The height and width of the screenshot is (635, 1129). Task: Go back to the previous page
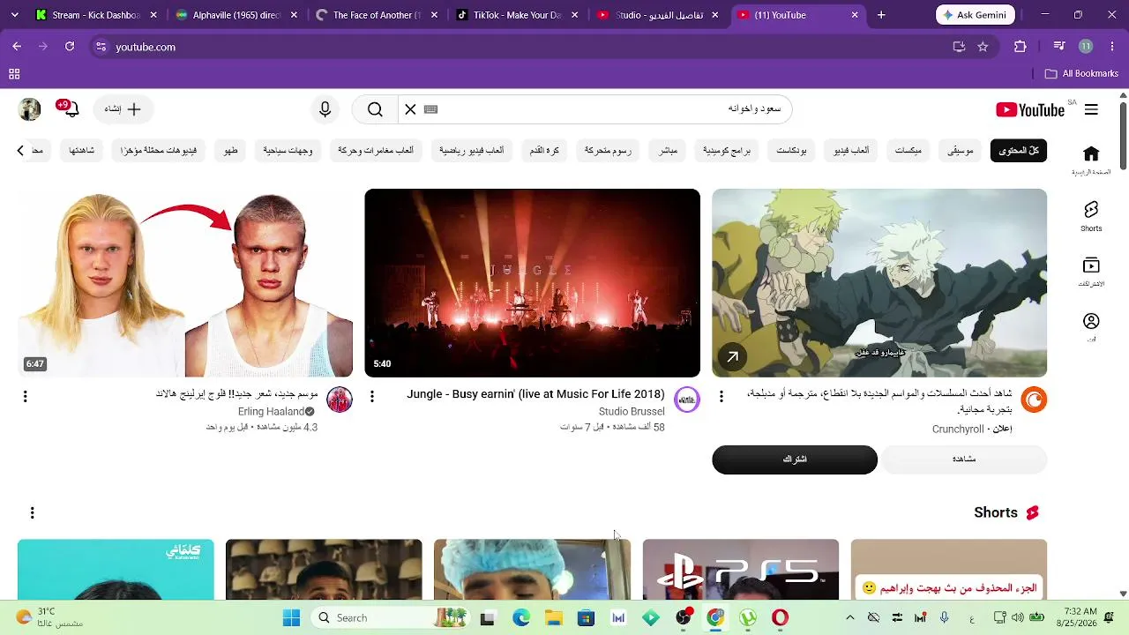coord(17,47)
